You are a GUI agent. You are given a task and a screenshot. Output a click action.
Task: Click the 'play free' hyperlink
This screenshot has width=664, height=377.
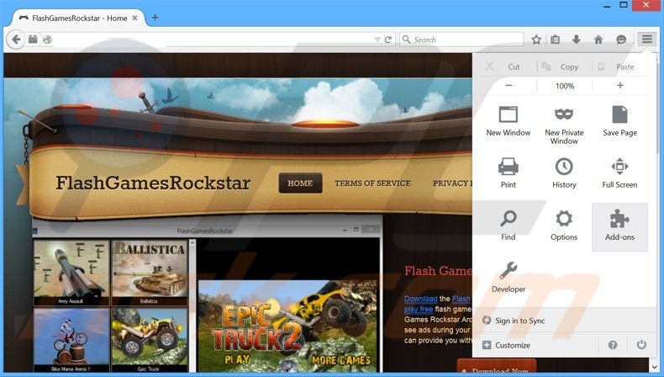[x=419, y=309]
